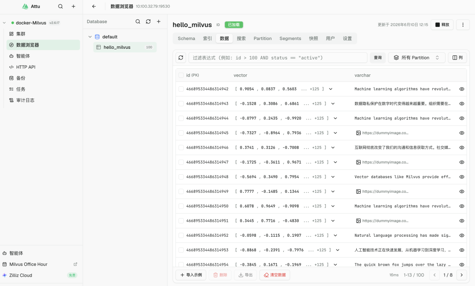Viewport: 475px width, 286px height.
Task: Switch to 快照 tab
Action: (314, 38)
